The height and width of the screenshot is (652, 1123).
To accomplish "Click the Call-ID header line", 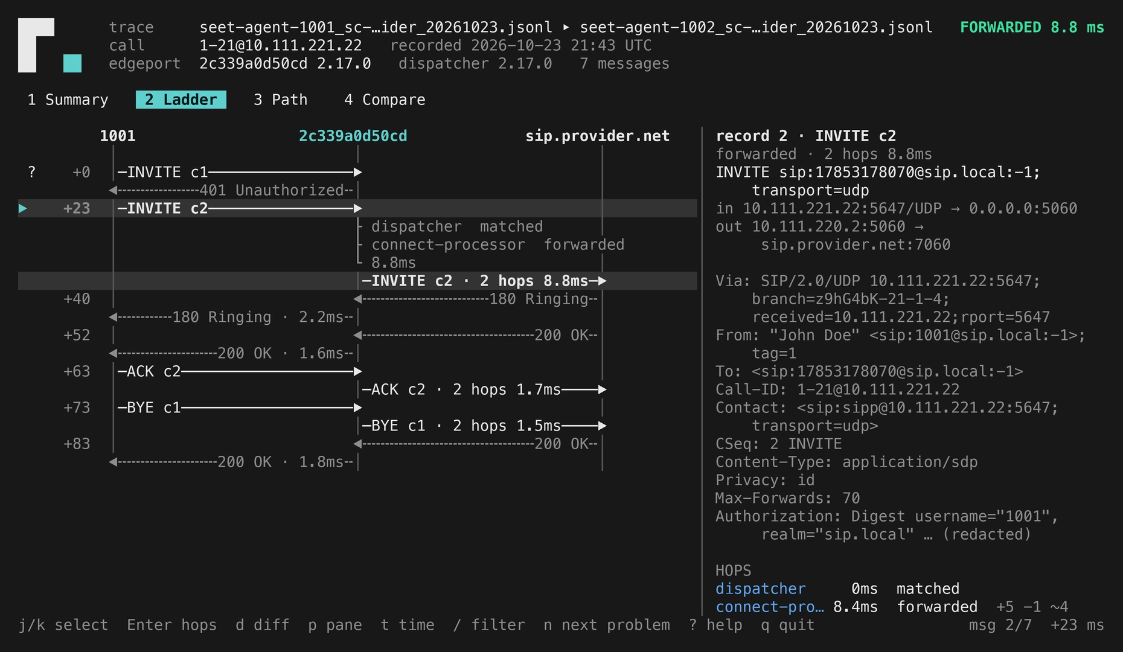I will (x=837, y=389).
